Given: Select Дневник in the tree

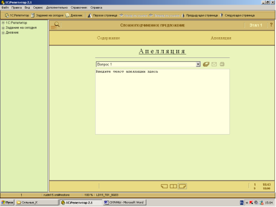Looking at the screenshot, I should pos(12,33).
